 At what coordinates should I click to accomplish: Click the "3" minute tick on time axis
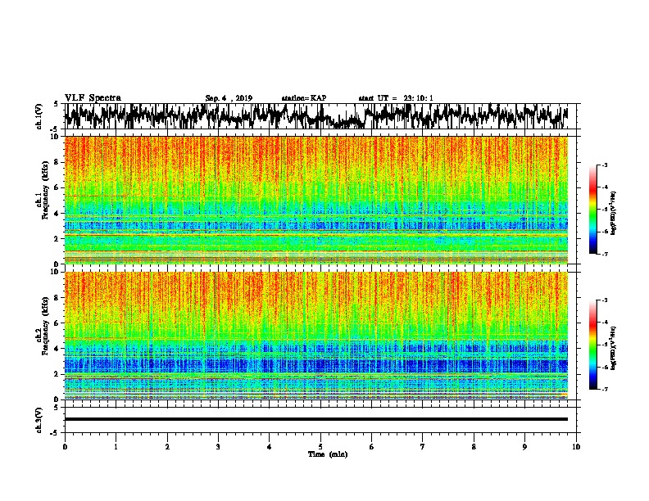[x=218, y=447]
